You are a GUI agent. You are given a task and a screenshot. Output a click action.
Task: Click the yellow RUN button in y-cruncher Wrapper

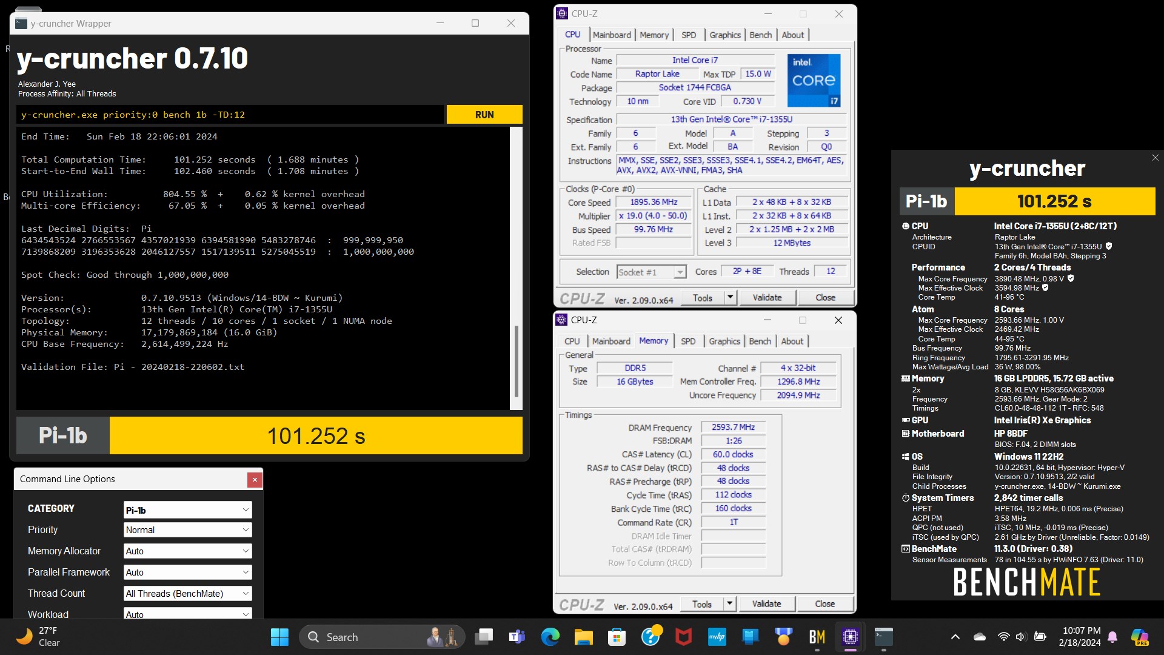(484, 115)
